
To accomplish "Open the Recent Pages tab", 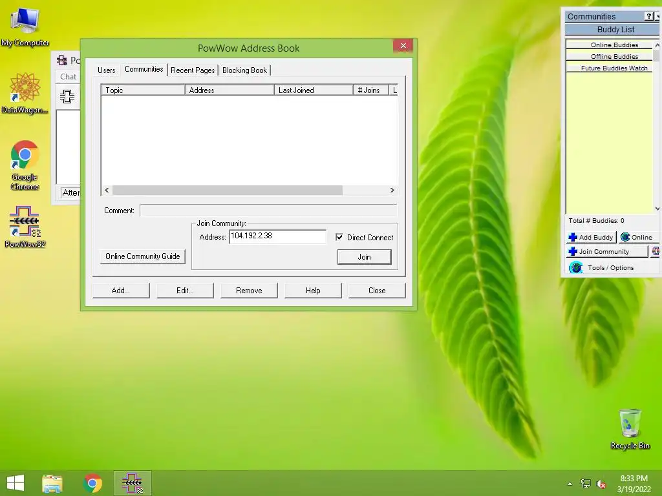I will click(x=193, y=70).
